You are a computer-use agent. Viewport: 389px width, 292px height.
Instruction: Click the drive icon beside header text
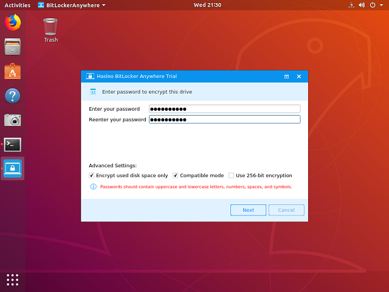(93, 92)
